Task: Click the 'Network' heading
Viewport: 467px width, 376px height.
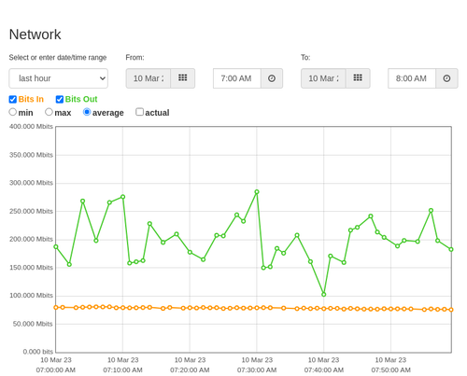Action: click(x=35, y=35)
